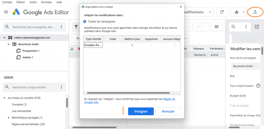This screenshot has width=264, height=129.
Task: Click the value 2 under Mettre à jour
Action: (x=132, y=45)
